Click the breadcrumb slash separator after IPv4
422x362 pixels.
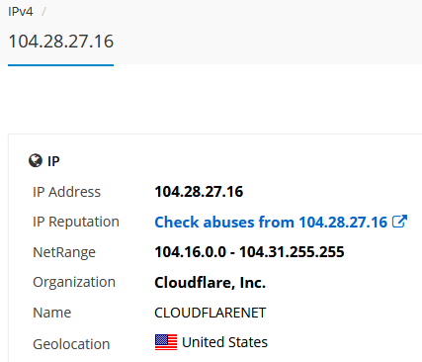43,12
